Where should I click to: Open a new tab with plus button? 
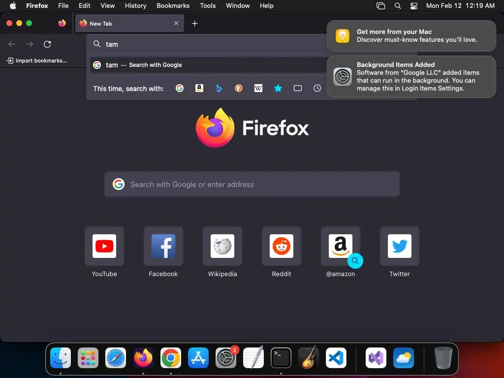click(x=194, y=24)
